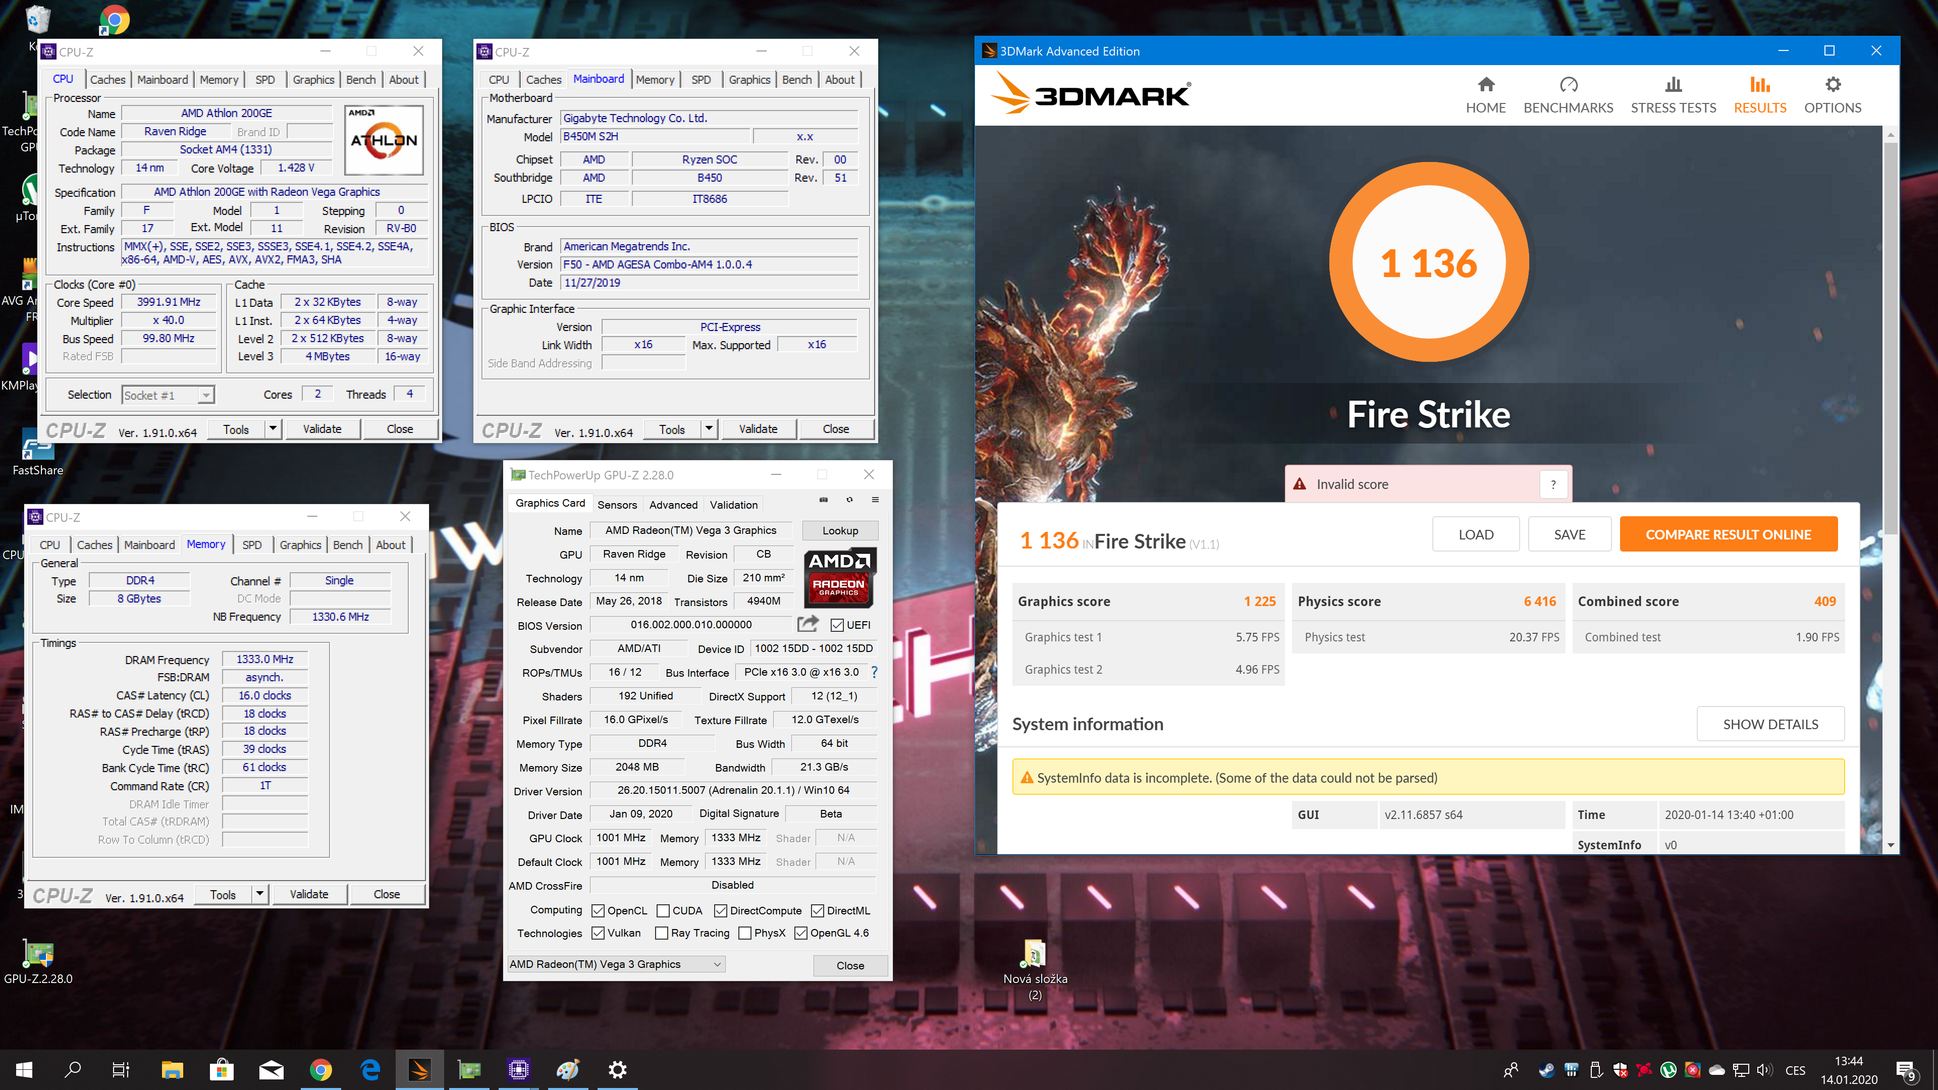Toggle DirectCompute checkbox in GPU-Z
Image resolution: width=1938 pixels, height=1090 pixels.
point(720,910)
